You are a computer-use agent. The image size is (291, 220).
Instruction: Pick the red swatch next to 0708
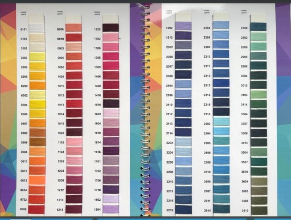(x=36, y=209)
